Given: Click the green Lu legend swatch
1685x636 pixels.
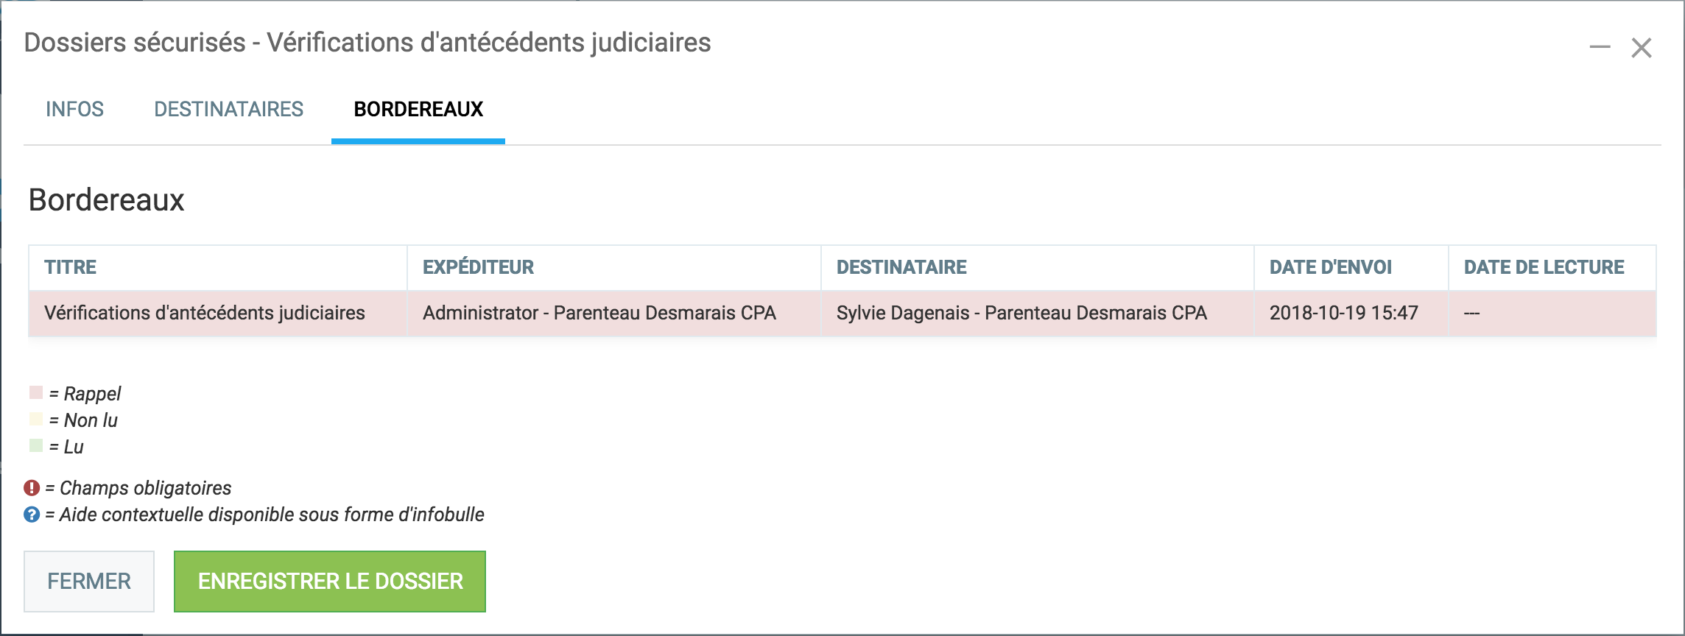Looking at the screenshot, I should coord(36,446).
